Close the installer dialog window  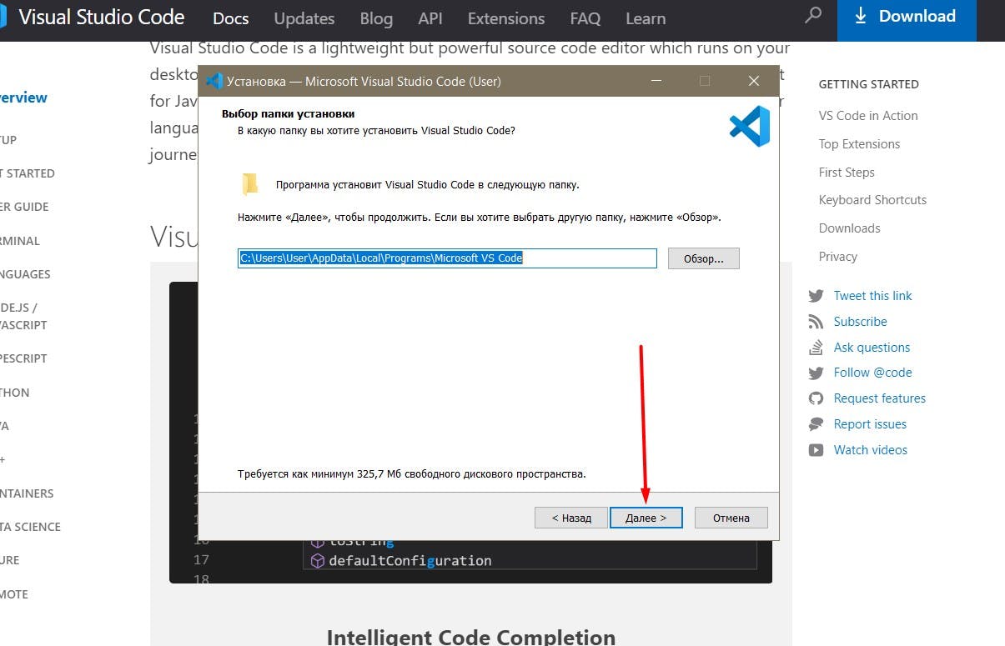754,81
